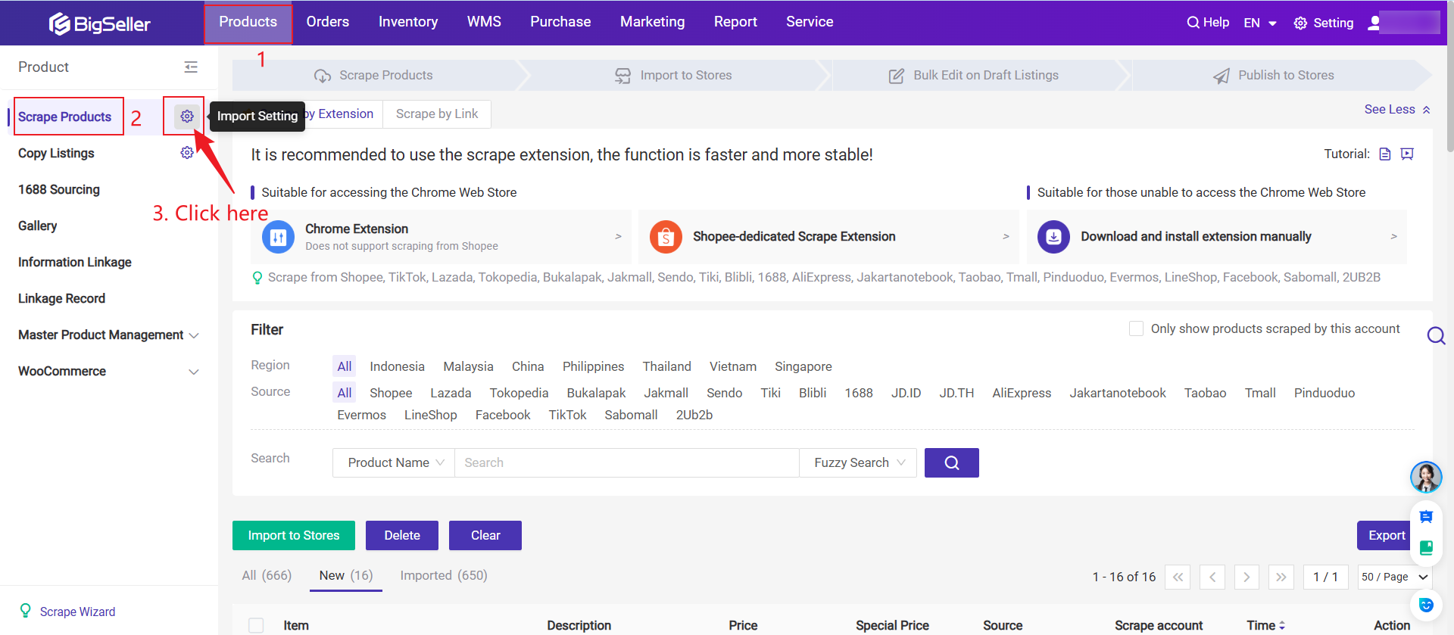Open settings gear beside Copy Listings

click(187, 153)
